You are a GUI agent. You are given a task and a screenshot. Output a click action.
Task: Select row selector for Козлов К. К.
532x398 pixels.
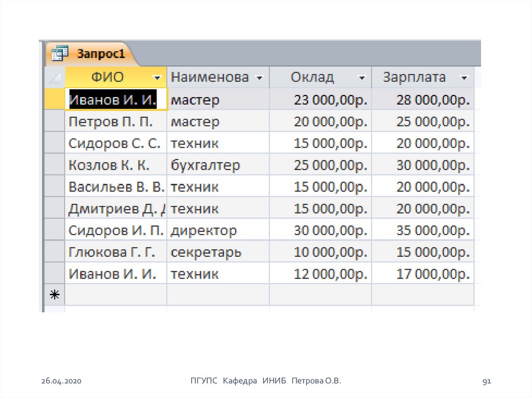[x=55, y=165]
